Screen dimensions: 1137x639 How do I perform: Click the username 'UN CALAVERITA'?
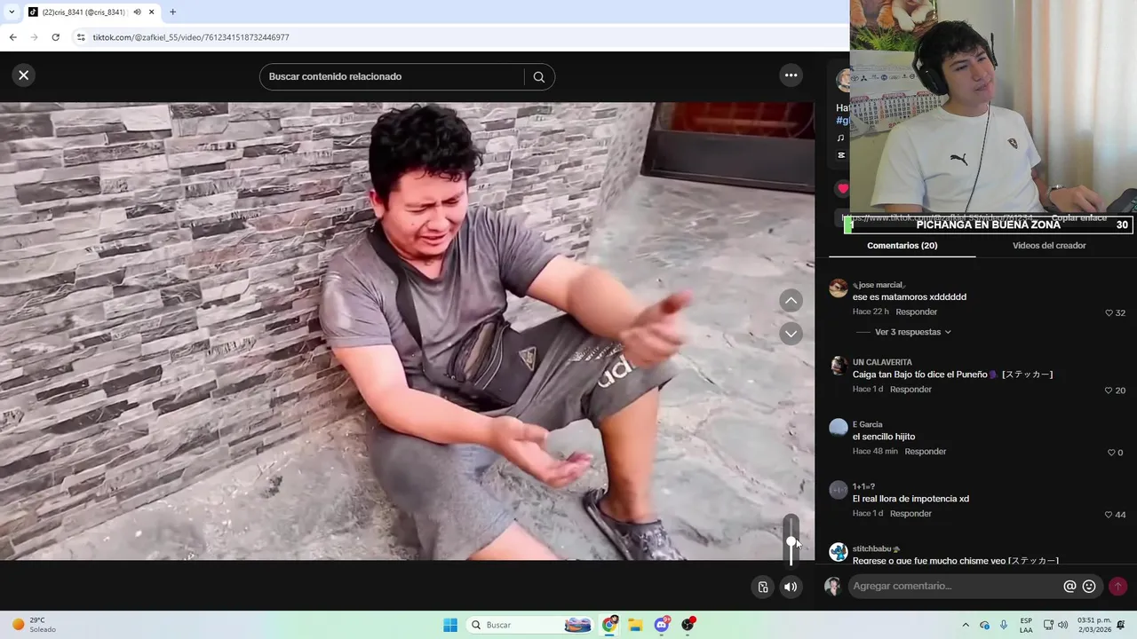click(x=882, y=362)
